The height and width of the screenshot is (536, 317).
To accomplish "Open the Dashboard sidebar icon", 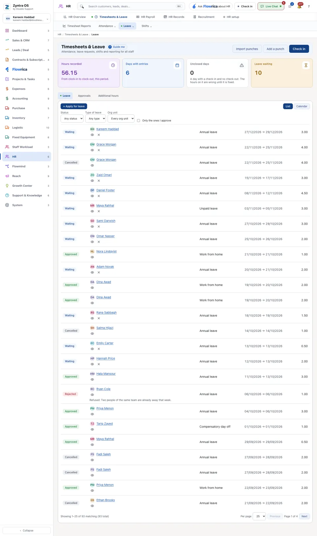I will click(x=7, y=31).
